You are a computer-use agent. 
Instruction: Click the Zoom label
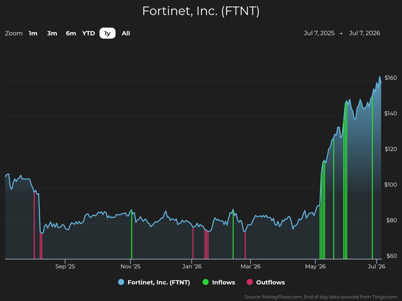(14, 33)
